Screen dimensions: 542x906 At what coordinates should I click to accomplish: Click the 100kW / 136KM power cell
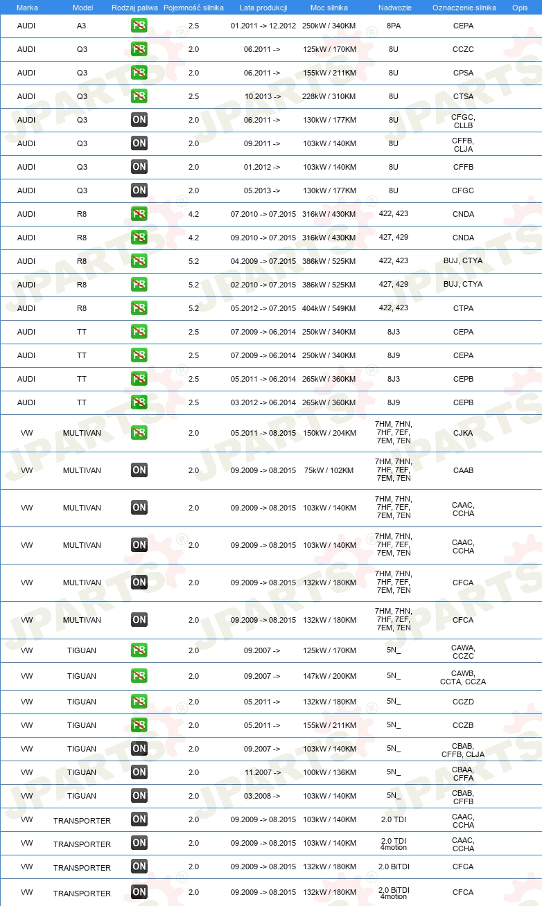[329, 772]
